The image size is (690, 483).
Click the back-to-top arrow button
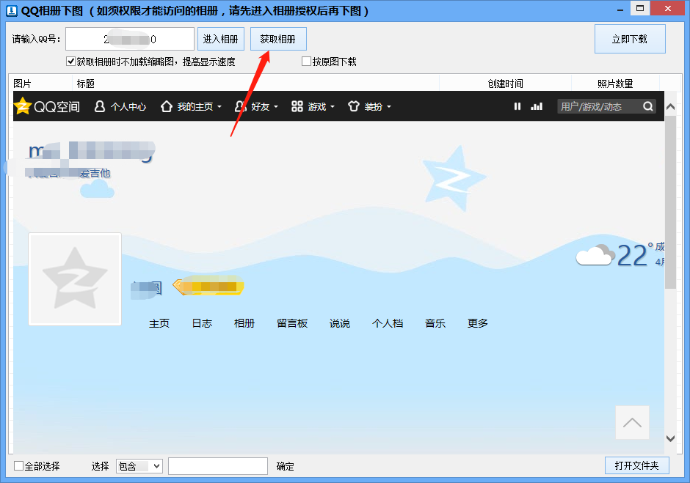click(x=632, y=423)
